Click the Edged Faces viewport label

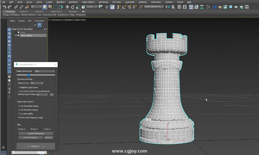pyautogui.click(x=80, y=20)
